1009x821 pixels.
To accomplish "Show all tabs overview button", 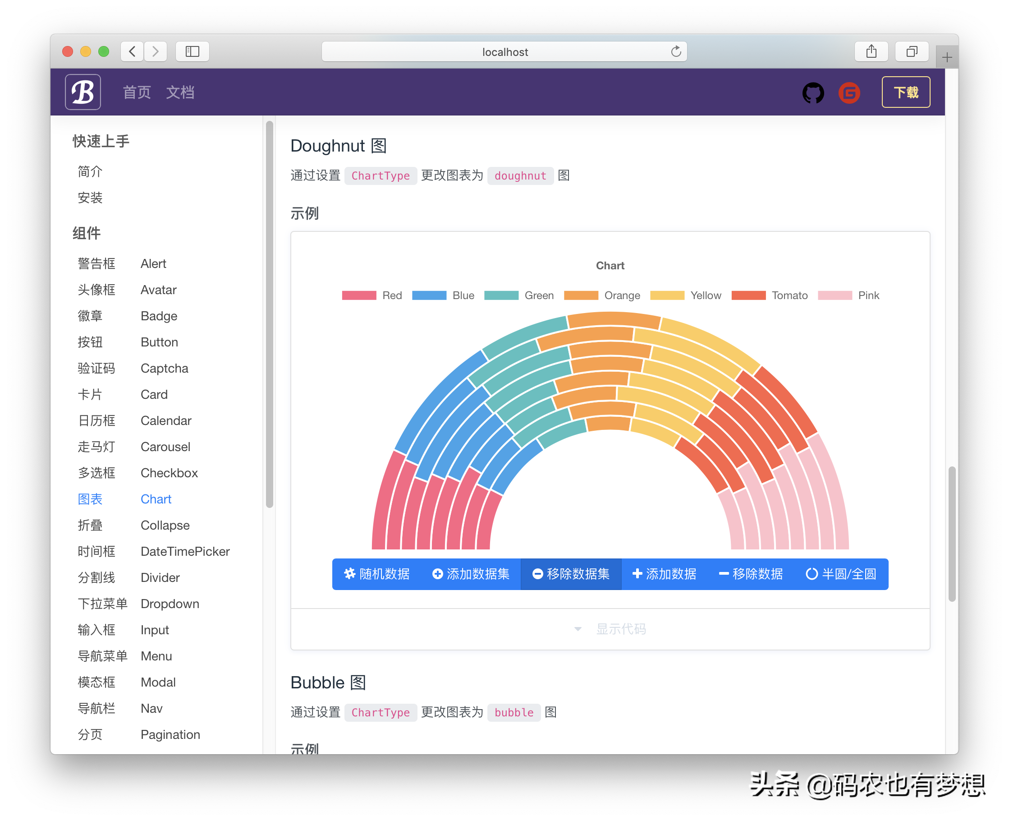I will click(x=912, y=51).
